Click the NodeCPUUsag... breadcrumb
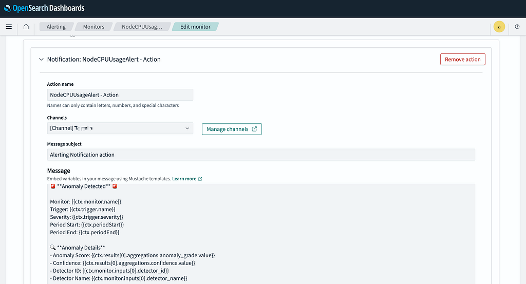This screenshot has width=526, height=284. (142, 27)
